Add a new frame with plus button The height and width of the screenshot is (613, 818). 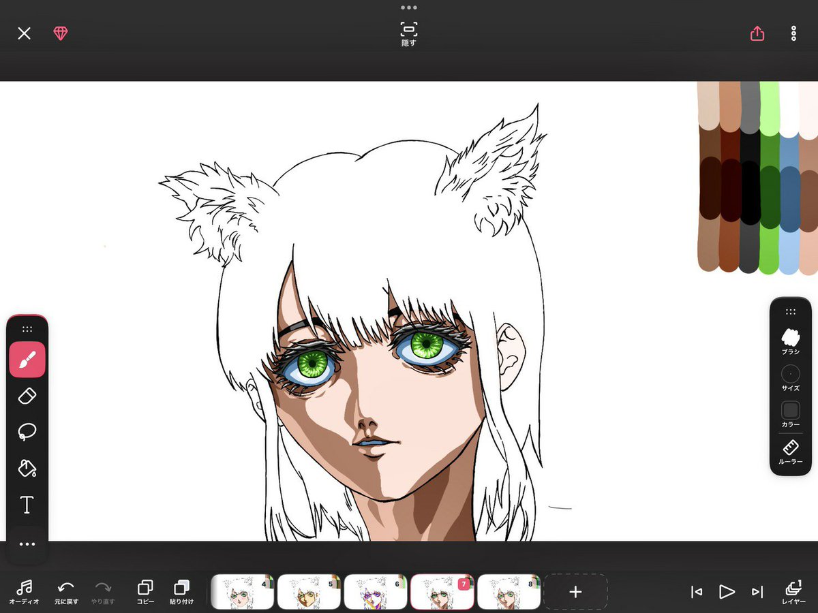(575, 591)
